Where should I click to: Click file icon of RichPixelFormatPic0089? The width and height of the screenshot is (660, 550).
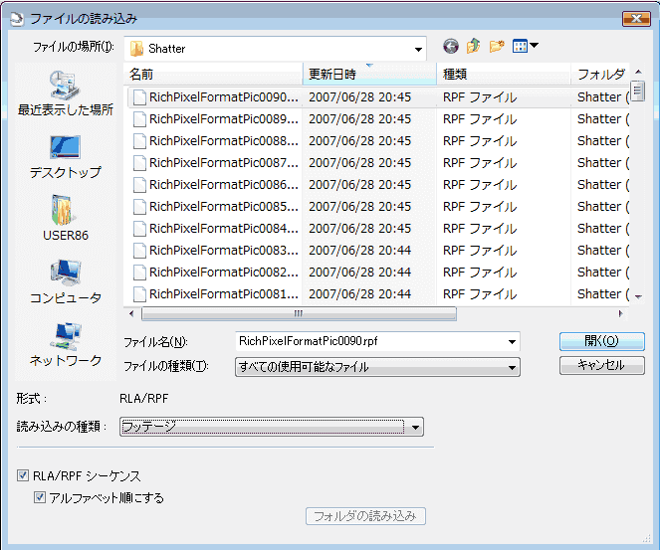tap(139, 119)
